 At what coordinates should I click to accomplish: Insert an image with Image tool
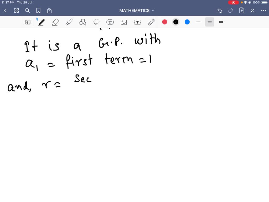pyautogui.click(x=124, y=22)
